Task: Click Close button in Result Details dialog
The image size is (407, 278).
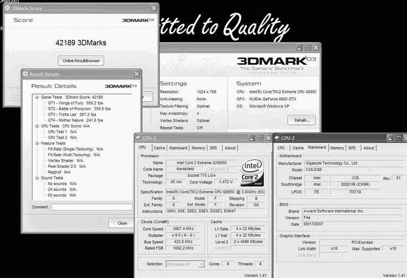Action: [x=122, y=223]
